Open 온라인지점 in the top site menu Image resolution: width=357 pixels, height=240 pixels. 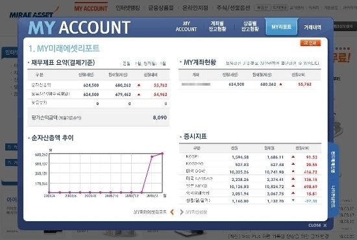[195, 8]
